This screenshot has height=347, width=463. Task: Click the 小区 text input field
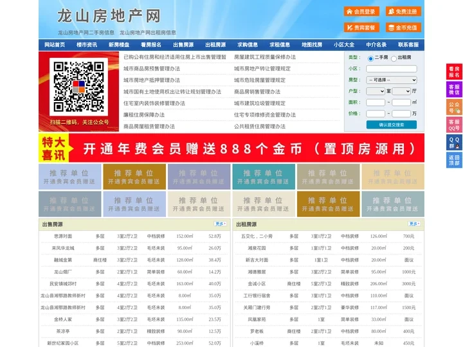392,69
